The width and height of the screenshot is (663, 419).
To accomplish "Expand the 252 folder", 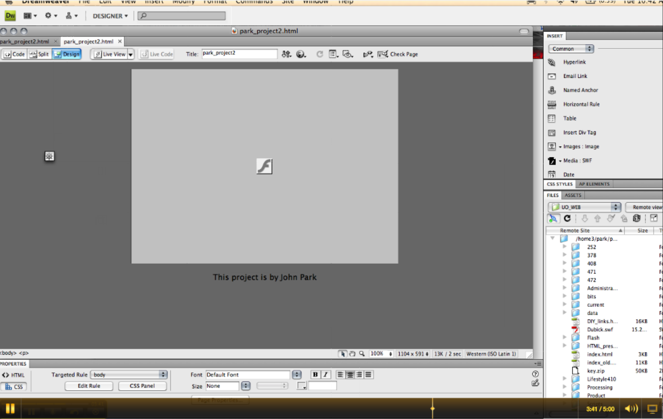I will [x=564, y=247].
